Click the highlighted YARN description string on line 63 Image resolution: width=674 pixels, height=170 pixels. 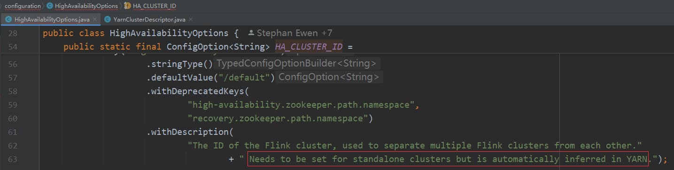[448, 159]
